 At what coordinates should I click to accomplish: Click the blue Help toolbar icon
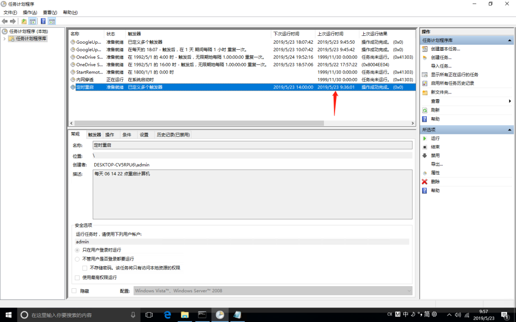pyautogui.click(x=43, y=21)
